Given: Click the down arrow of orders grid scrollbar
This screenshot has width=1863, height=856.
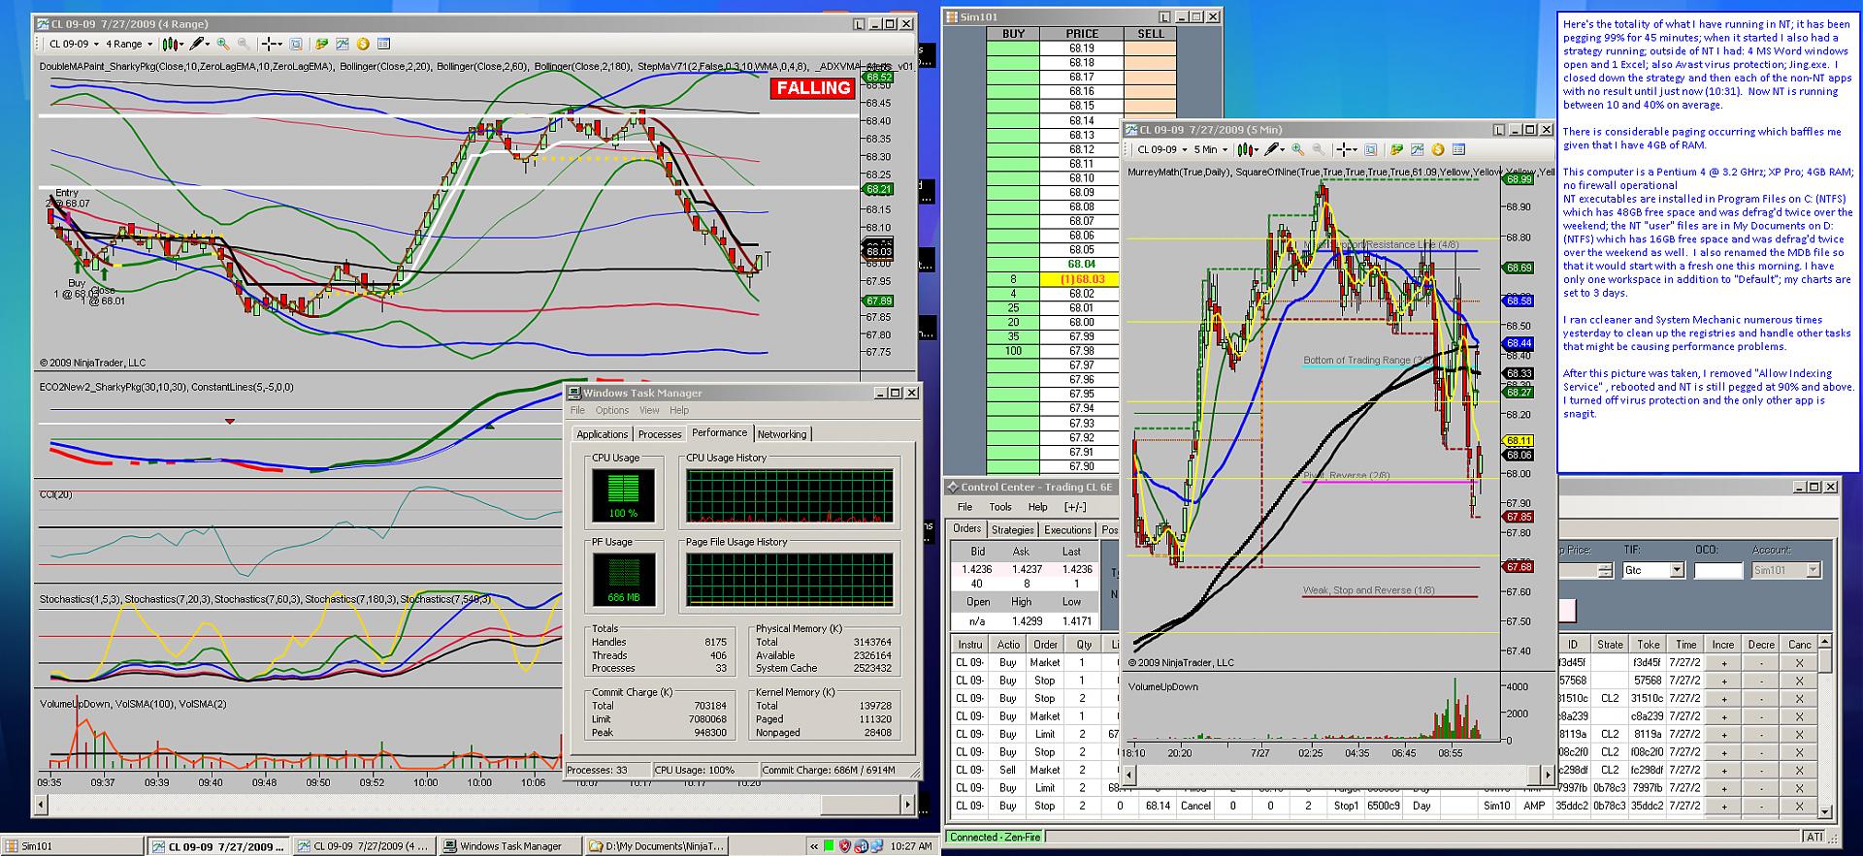Looking at the screenshot, I should [x=1825, y=811].
